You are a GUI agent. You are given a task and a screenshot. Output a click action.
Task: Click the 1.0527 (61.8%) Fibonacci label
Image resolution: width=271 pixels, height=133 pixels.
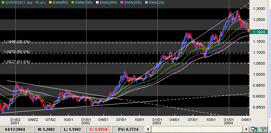pyautogui.click(x=17, y=62)
